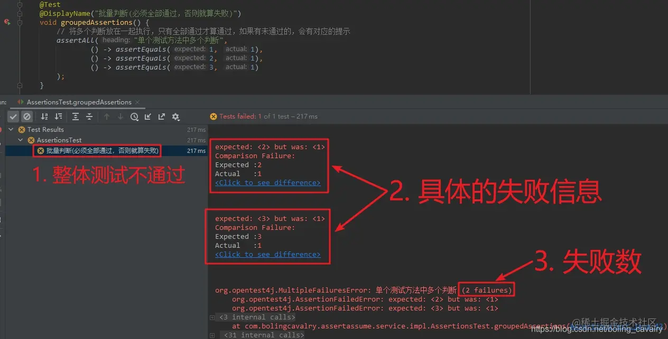The width and height of the screenshot is (668, 339).
Task: Collapse all test tree nodes
Action: coord(89,117)
